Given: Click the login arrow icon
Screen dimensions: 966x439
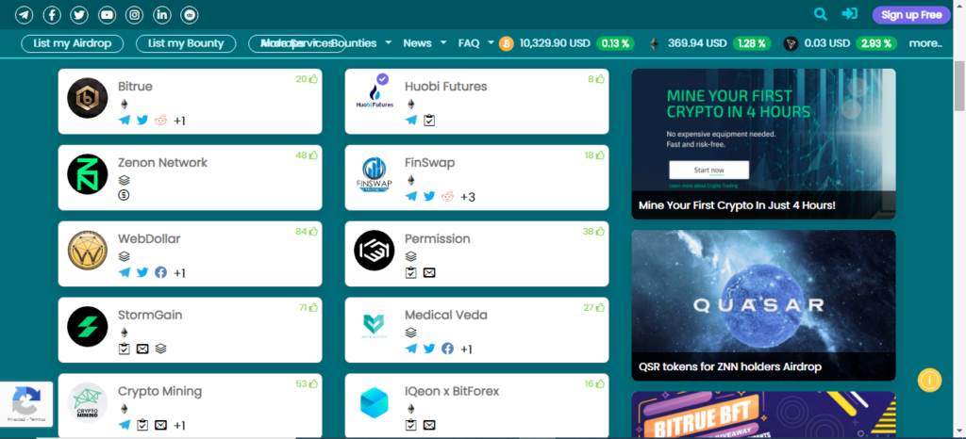Looking at the screenshot, I should (x=850, y=13).
